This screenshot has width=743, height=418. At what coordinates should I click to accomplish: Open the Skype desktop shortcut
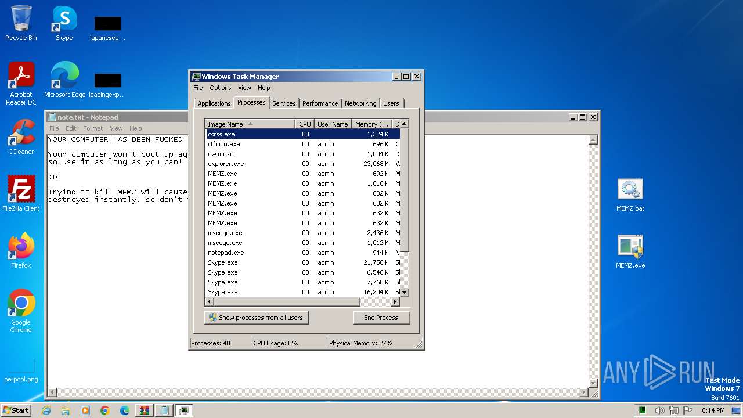click(64, 23)
